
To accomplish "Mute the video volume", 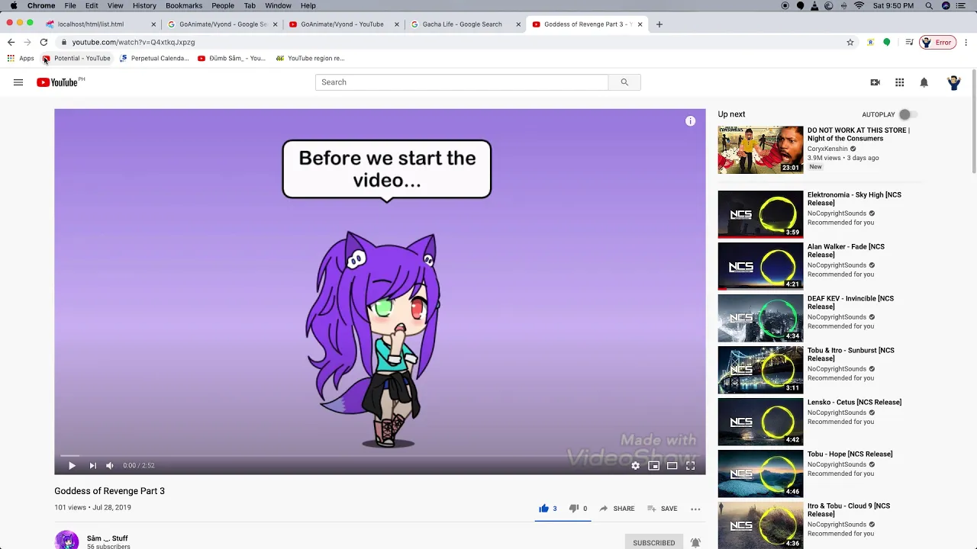I will coord(110,465).
